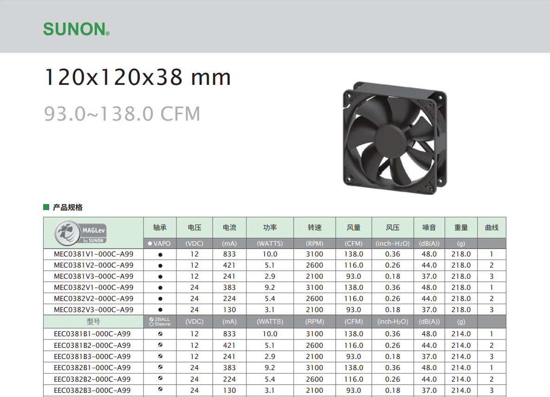Viewport: 550px width, 397px height.
Task: Click the 130 mA value for MEC0382V3
Action: click(x=229, y=310)
